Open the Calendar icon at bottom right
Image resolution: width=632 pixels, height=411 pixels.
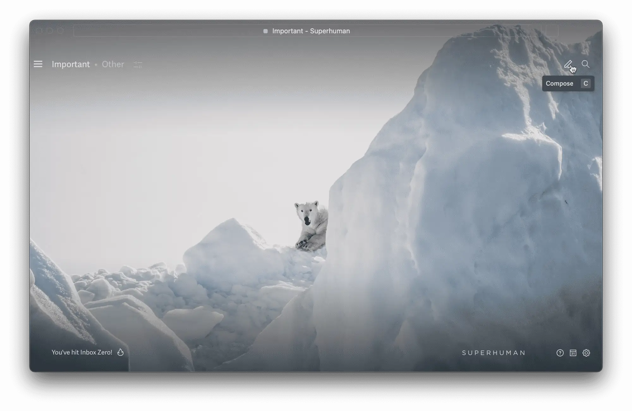tap(573, 353)
